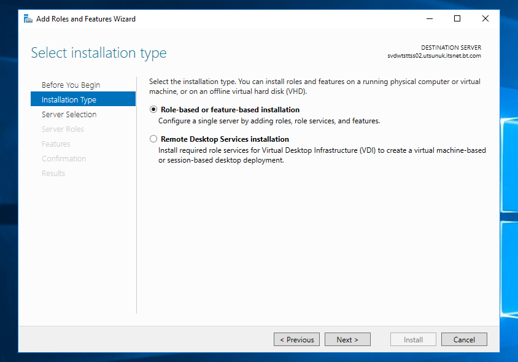This screenshot has width=518, height=362.
Task: Cancel the wizard
Action: 464,339
